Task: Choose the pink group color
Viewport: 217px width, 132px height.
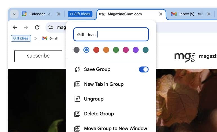Action: coord(126,50)
